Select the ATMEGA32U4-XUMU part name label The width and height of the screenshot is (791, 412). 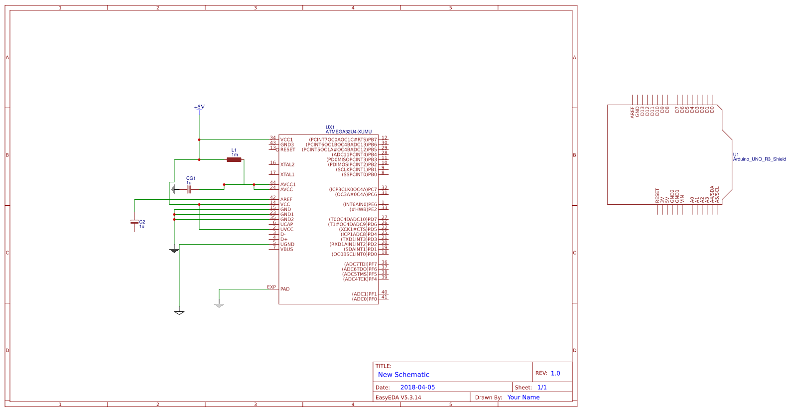pos(348,132)
